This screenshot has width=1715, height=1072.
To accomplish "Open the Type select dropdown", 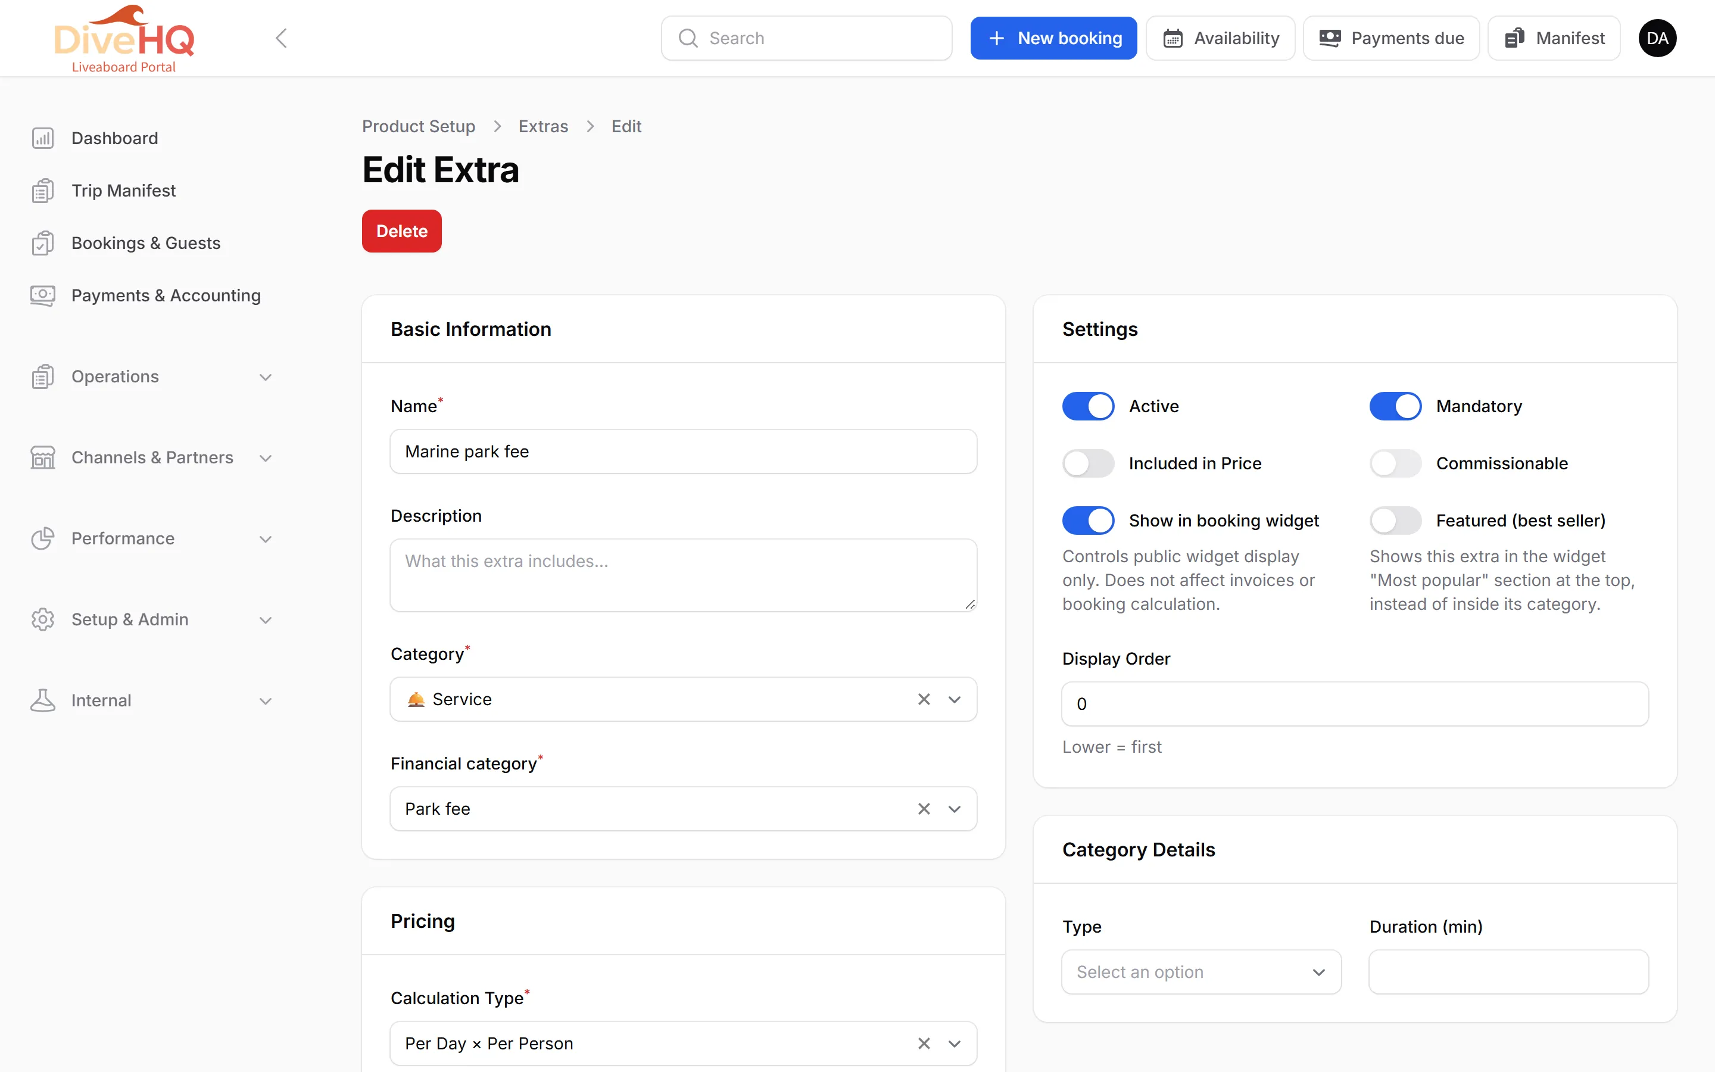I will coord(1201,972).
